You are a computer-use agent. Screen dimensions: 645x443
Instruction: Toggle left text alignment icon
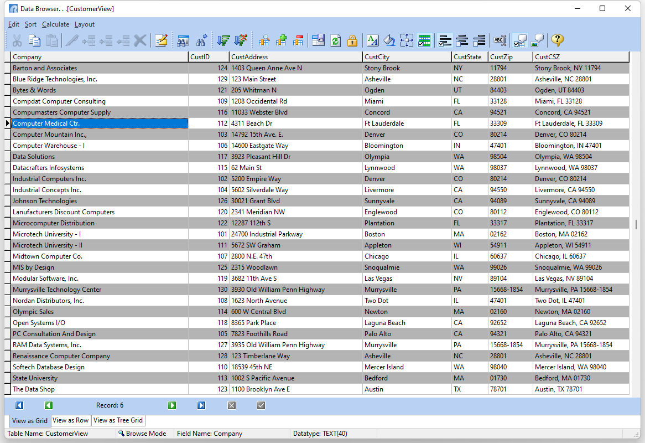point(445,40)
